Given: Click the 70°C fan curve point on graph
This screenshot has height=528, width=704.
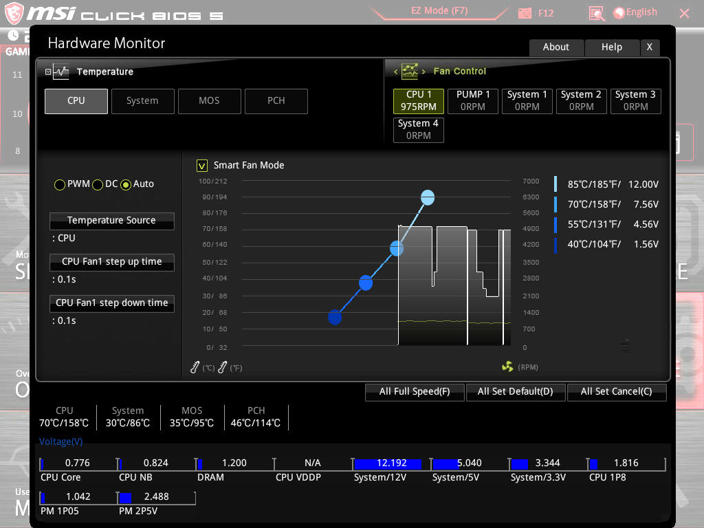Looking at the screenshot, I should [397, 248].
